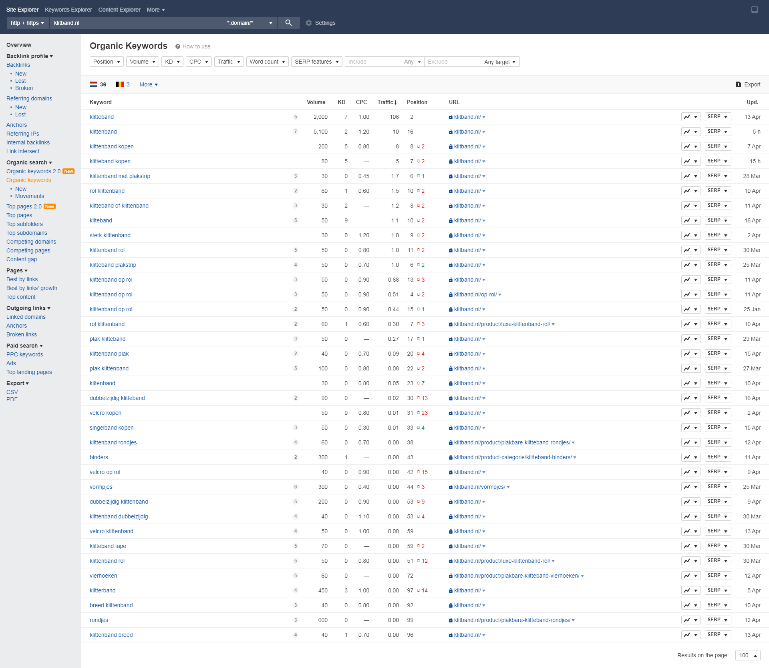Open history chart icon for klitteband row
This screenshot has height=668, width=769.
[691, 117]
